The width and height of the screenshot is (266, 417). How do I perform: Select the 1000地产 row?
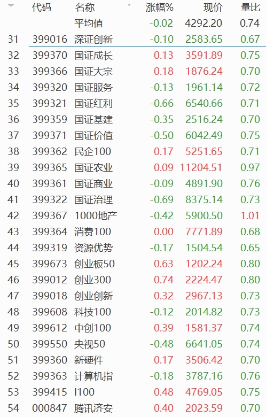(x=133, y=215)
